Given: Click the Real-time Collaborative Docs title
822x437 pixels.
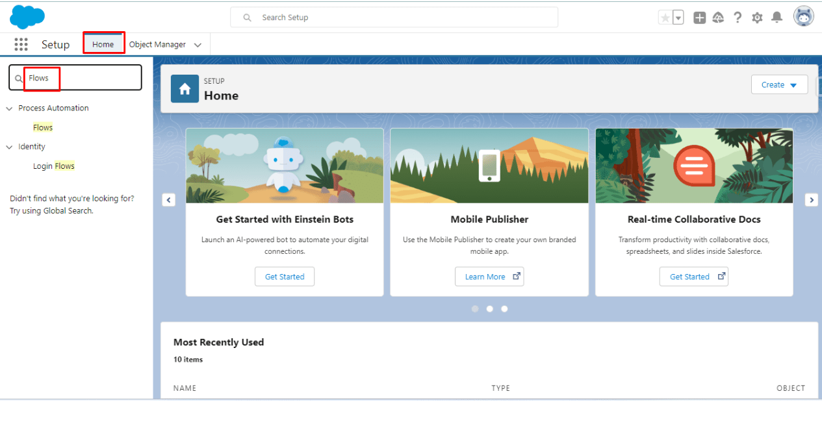Looking at the screenshot, I should [694, 219].
